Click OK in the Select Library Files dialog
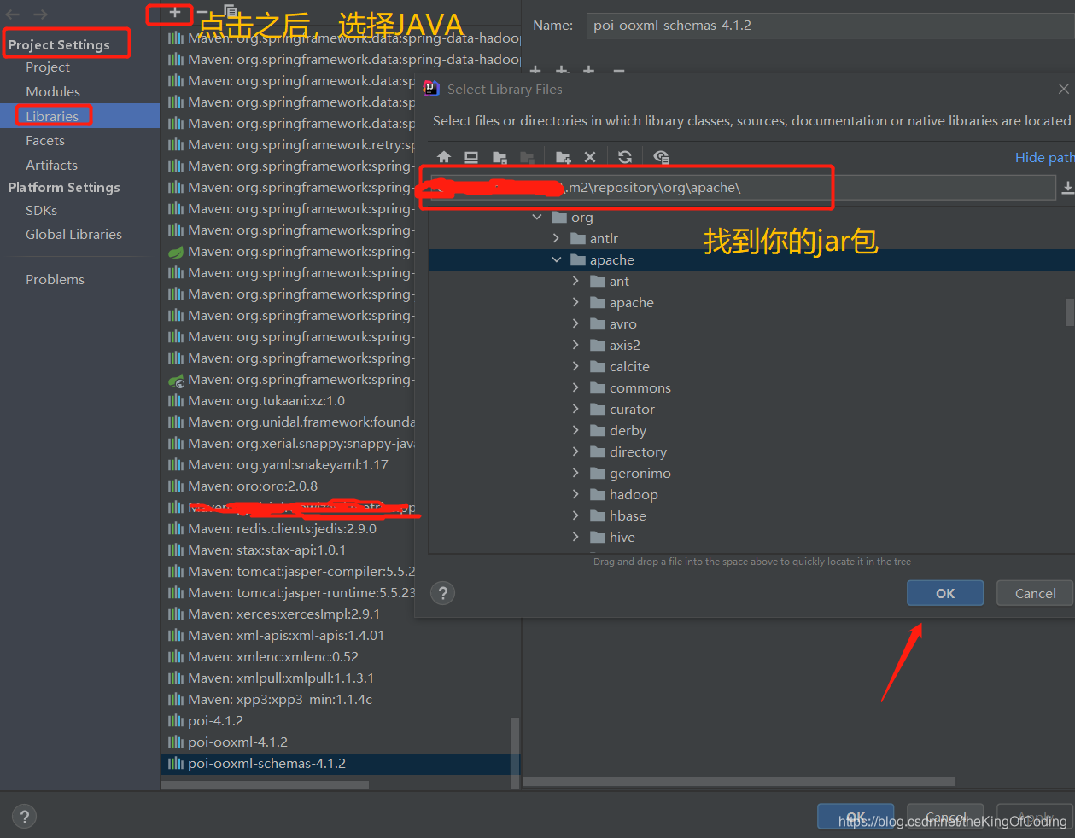Viewport: 1075px width, 838px height. (945, 593)
